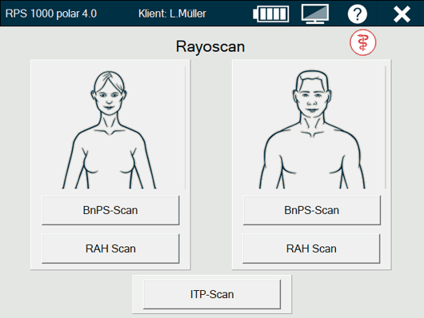Open help via question mark icon
The image size is (424, 318).
pyautogui.click(x=358, y=14)
